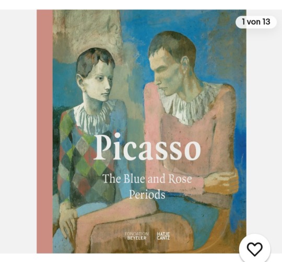This screenshot has height=262, width=282.
Task: Add the book to favorites with the heart icon
Action: click(255, 249)
